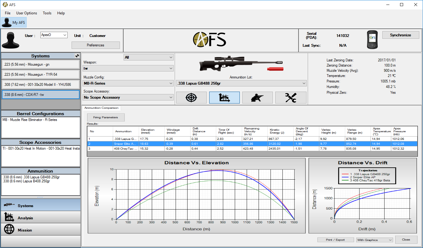The width and height of the screenshot is (423, 248).
Task: Open the Tools menu
Action: pos(47,13)
